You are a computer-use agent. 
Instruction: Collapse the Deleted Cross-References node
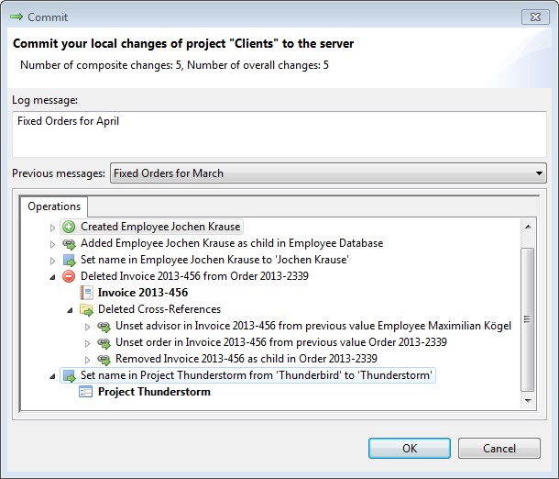70,310
